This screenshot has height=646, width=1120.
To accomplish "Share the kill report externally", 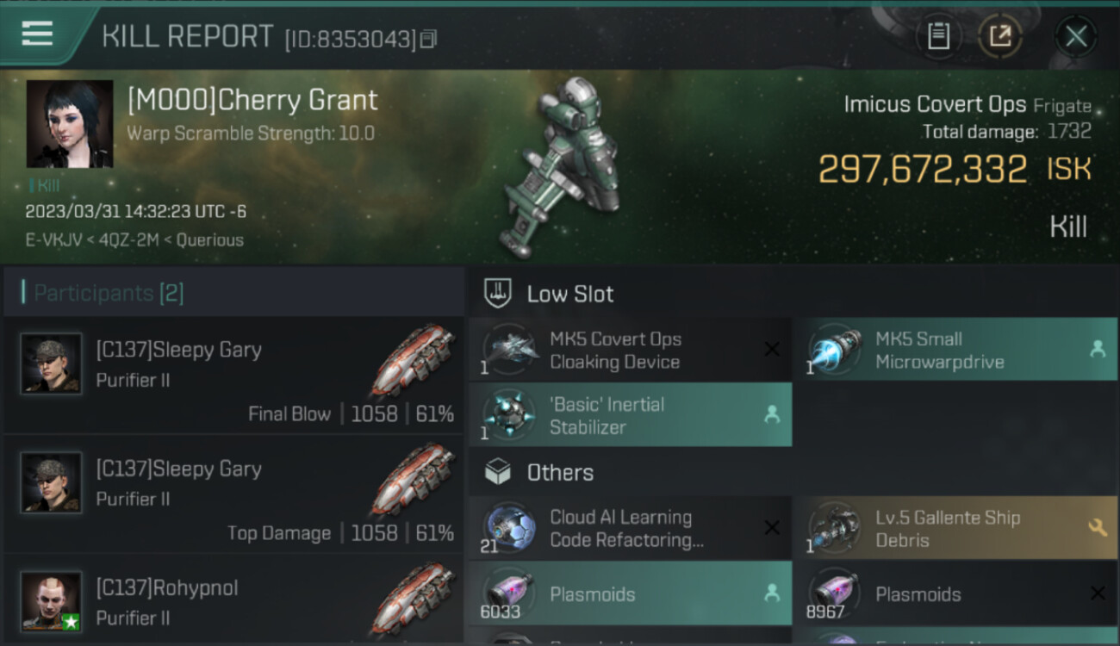I will (999, 36).
